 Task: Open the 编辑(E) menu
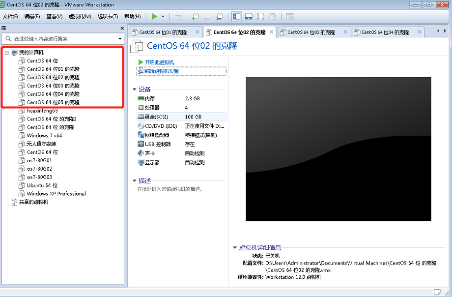(32, 16)
